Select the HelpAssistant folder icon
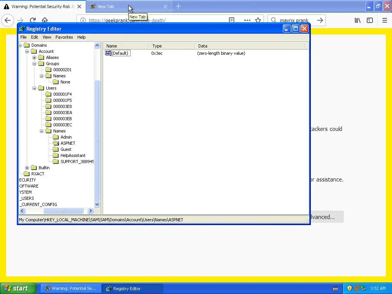Image resolution: width=392 pixels, height=294 pixels. coord(56,155)
